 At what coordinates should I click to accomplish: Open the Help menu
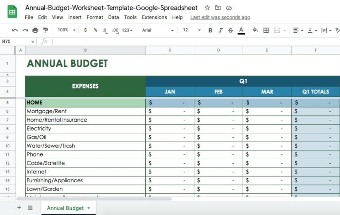[178, 17]
